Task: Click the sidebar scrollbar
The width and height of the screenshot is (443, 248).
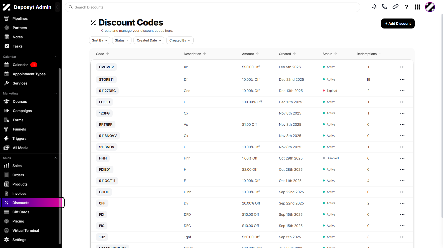Action: [60, 155]
